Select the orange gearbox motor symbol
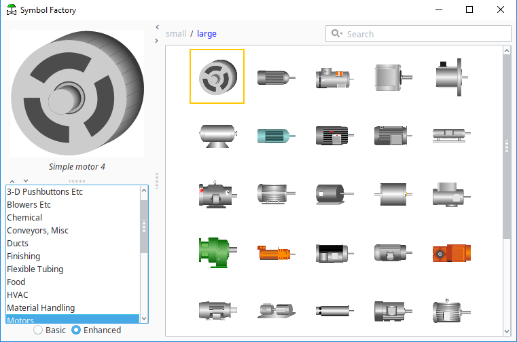 point(451,252)
